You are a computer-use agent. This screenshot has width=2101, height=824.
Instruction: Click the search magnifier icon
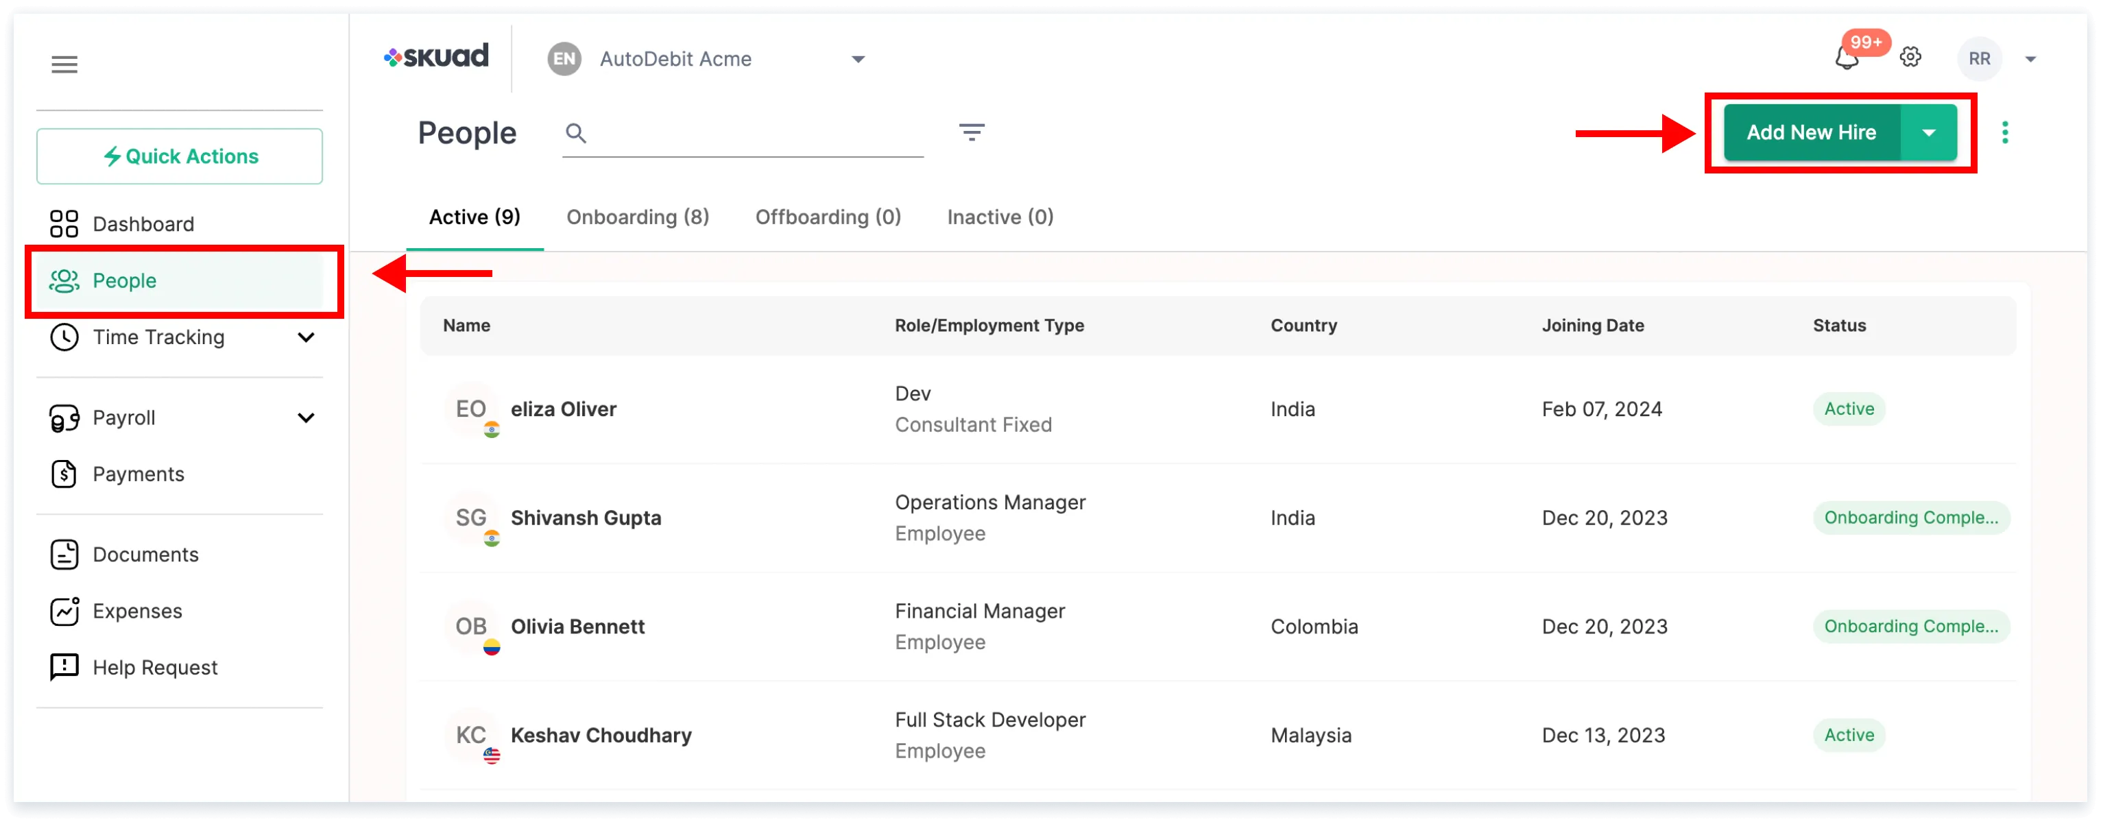(x=576, y=133)
